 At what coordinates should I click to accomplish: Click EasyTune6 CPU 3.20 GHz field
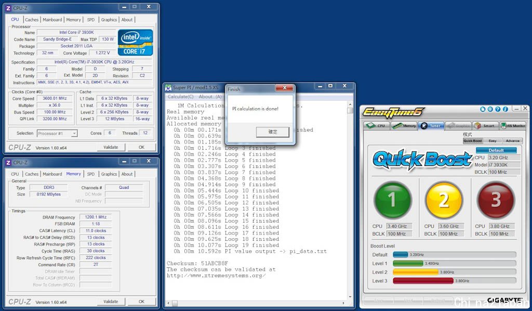[x=504, y=158]
